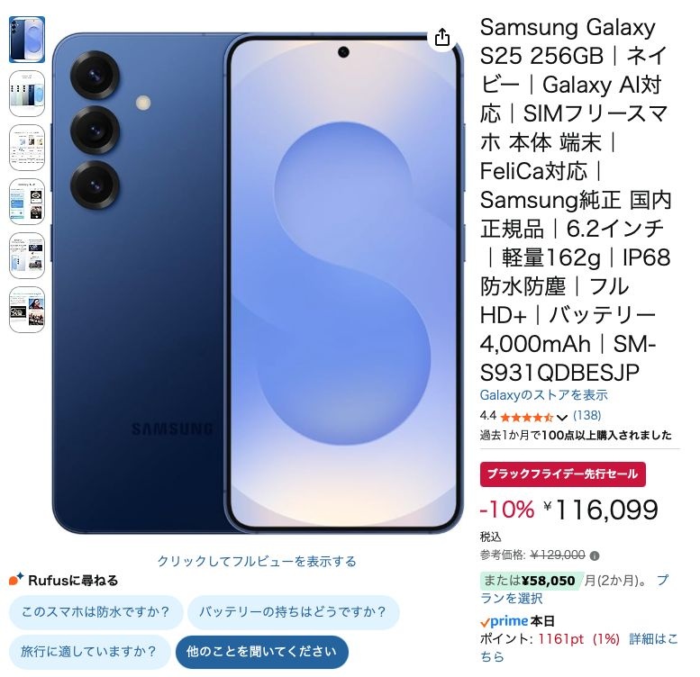The height and width of the screenshot is (677, 700).
Task: Expand the rating breakdown chevron
Action: pyautogui.click(x=561, y=418)
